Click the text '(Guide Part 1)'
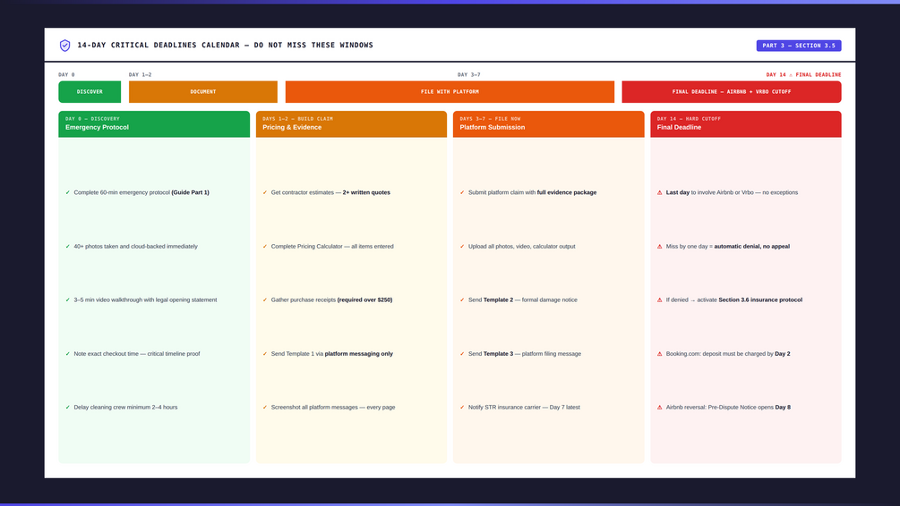Viewport: 900px width, 506px height. pos(190,192)
